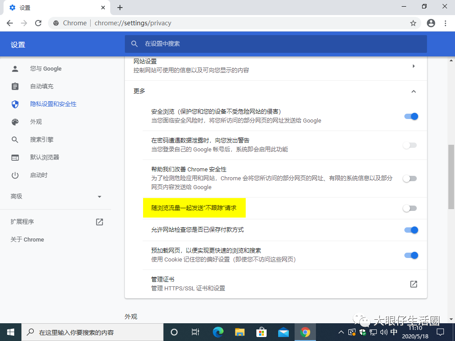
Task: Close the 设置 tab
Action: [103, 8]
